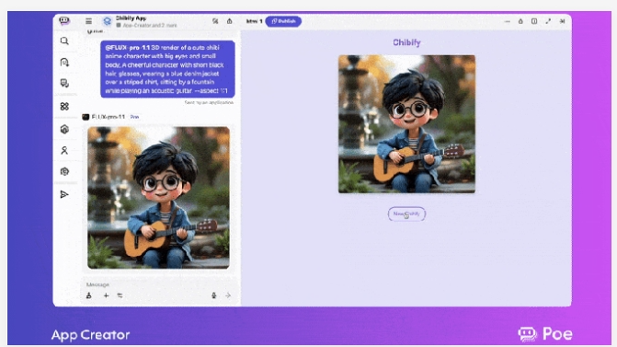Click the FLUX-pro-1.1 bot name above the image
This screenshot has height=347, width=617.
[x=109, y=117]
